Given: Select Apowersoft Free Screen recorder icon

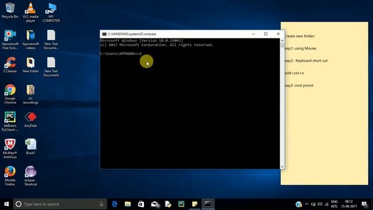Looking at the screenshot, I should point(10,40).
